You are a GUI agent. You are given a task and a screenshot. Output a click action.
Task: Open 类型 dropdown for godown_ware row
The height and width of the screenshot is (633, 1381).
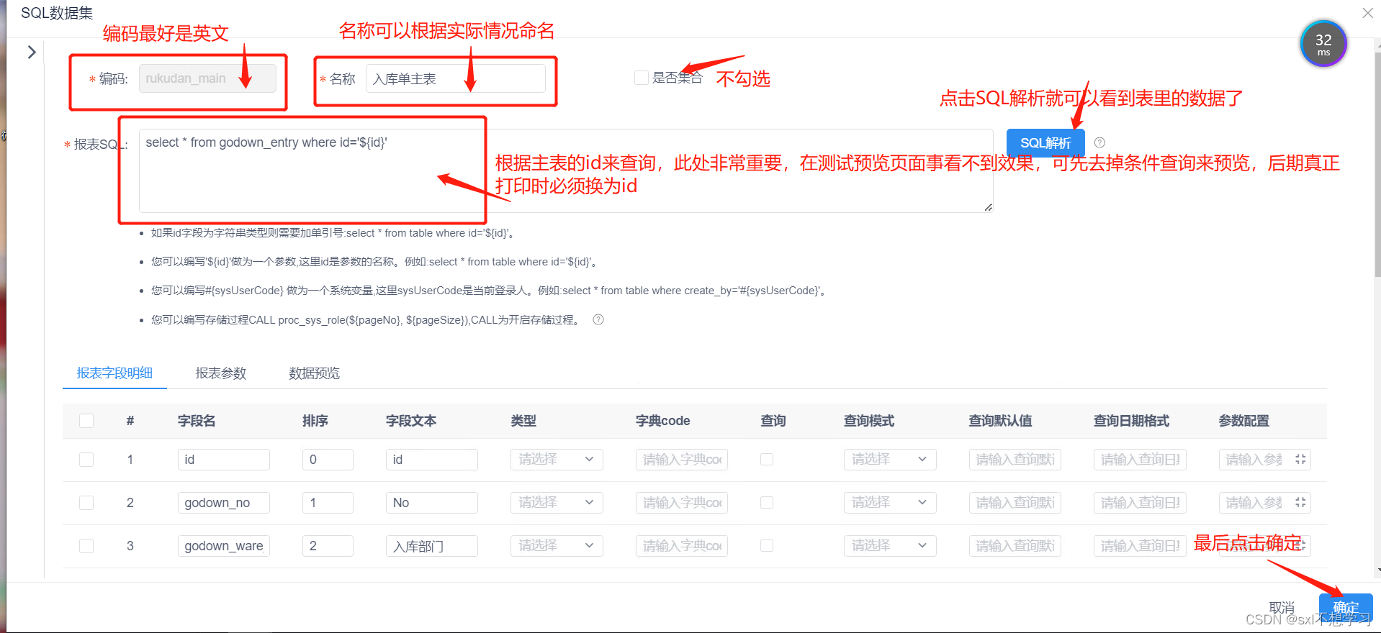(x=557, y=545)
